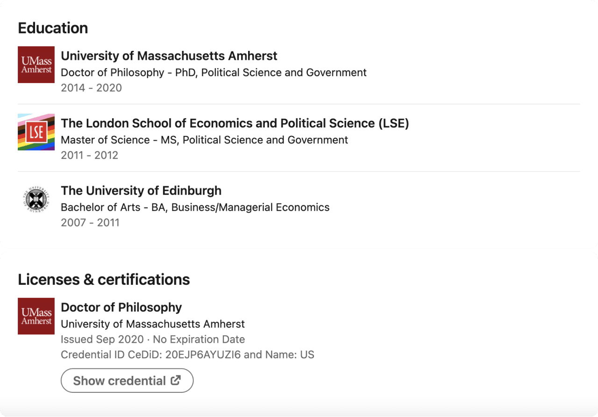Click the Master of Science degree description
Image resolution: width=598 pixels, height=417 pixels.
[204, 140]
